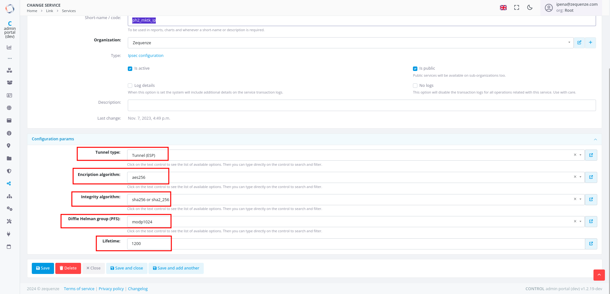This screenshot has height=294, width=610.
Task: Uncheck the Is active checkbox
Action: [130, 69]
